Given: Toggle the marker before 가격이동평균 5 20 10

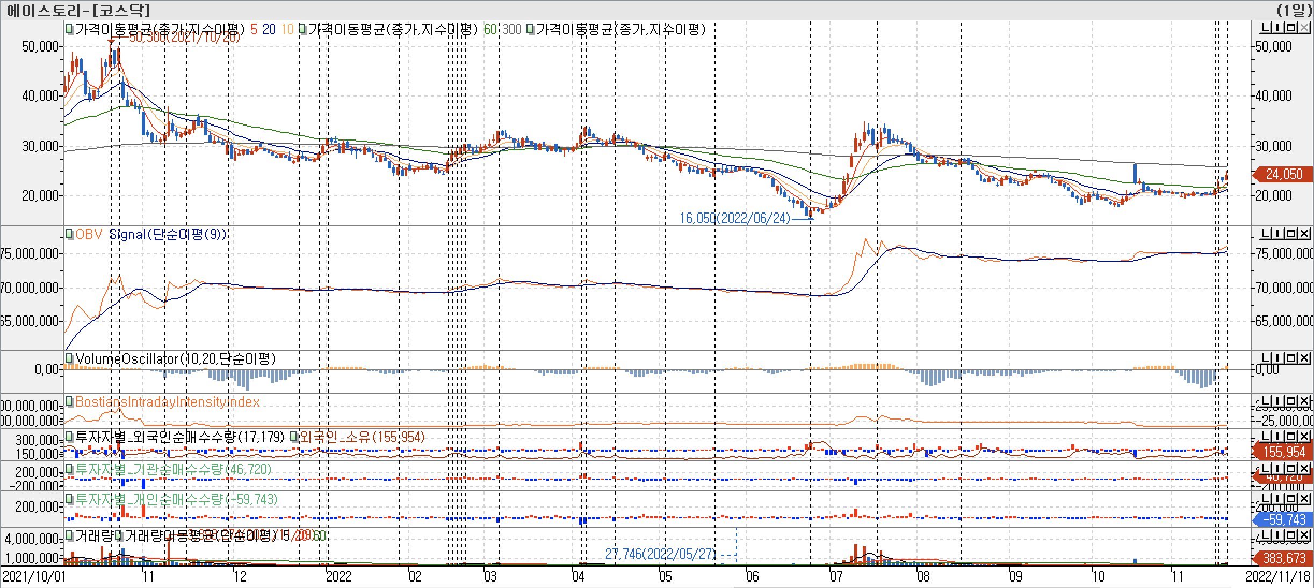Looking at the screenshot, I should (69, 29).
